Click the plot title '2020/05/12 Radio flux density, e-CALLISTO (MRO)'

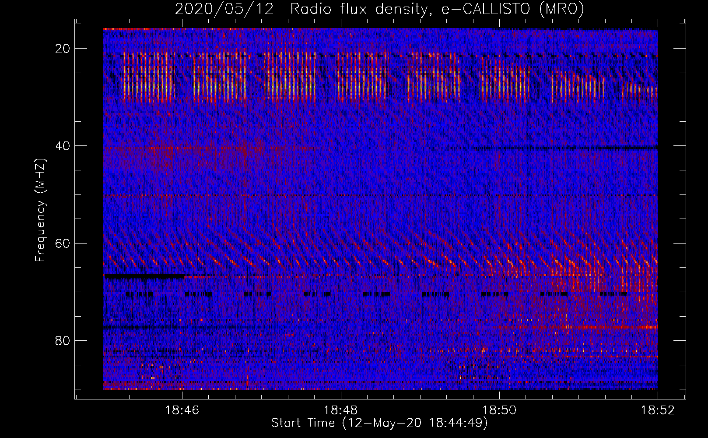tap(379, 9)
